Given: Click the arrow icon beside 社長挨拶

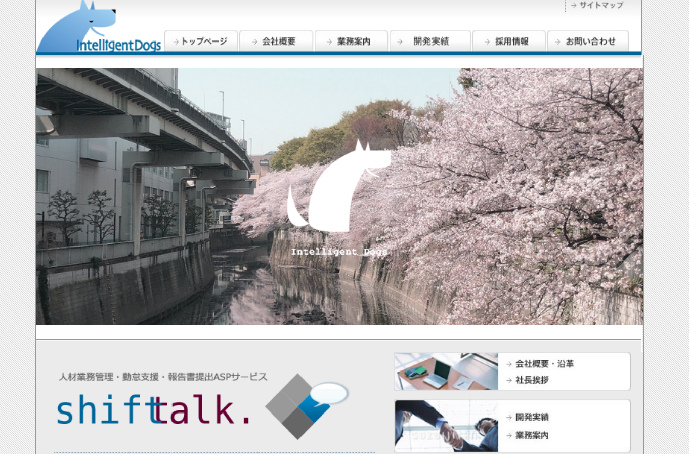Looking at the screenshot, I should click(509, 380).
